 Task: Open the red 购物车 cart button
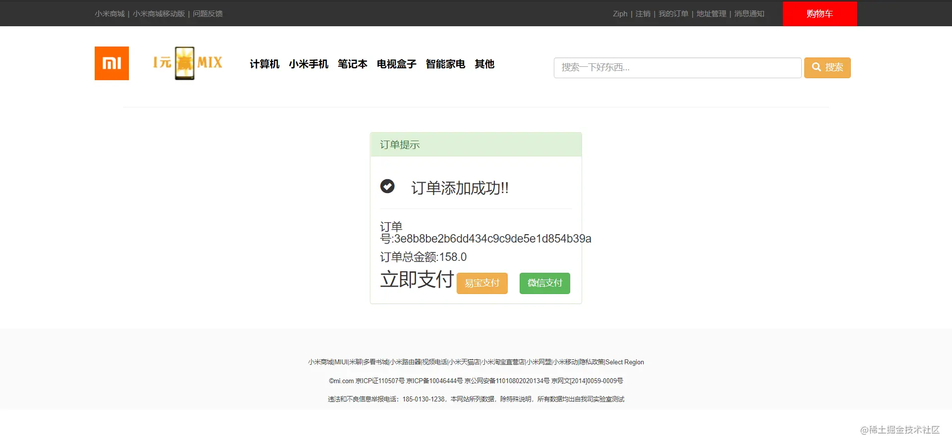pyautogui.click(x=820, y=14)
